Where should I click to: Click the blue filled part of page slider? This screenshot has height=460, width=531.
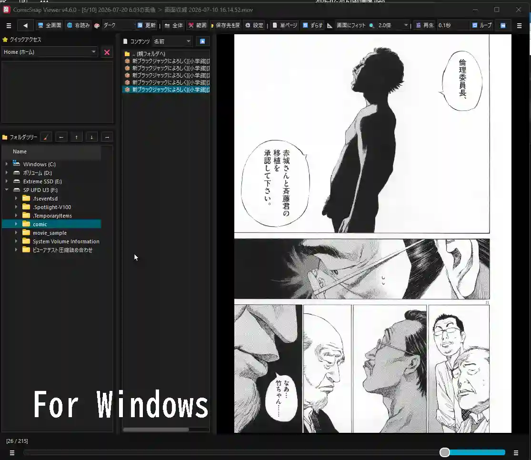478,452
